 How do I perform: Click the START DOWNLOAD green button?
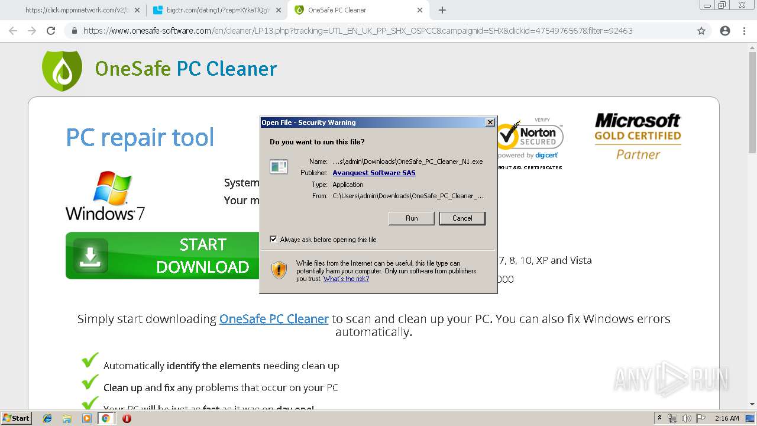(163, 256)
